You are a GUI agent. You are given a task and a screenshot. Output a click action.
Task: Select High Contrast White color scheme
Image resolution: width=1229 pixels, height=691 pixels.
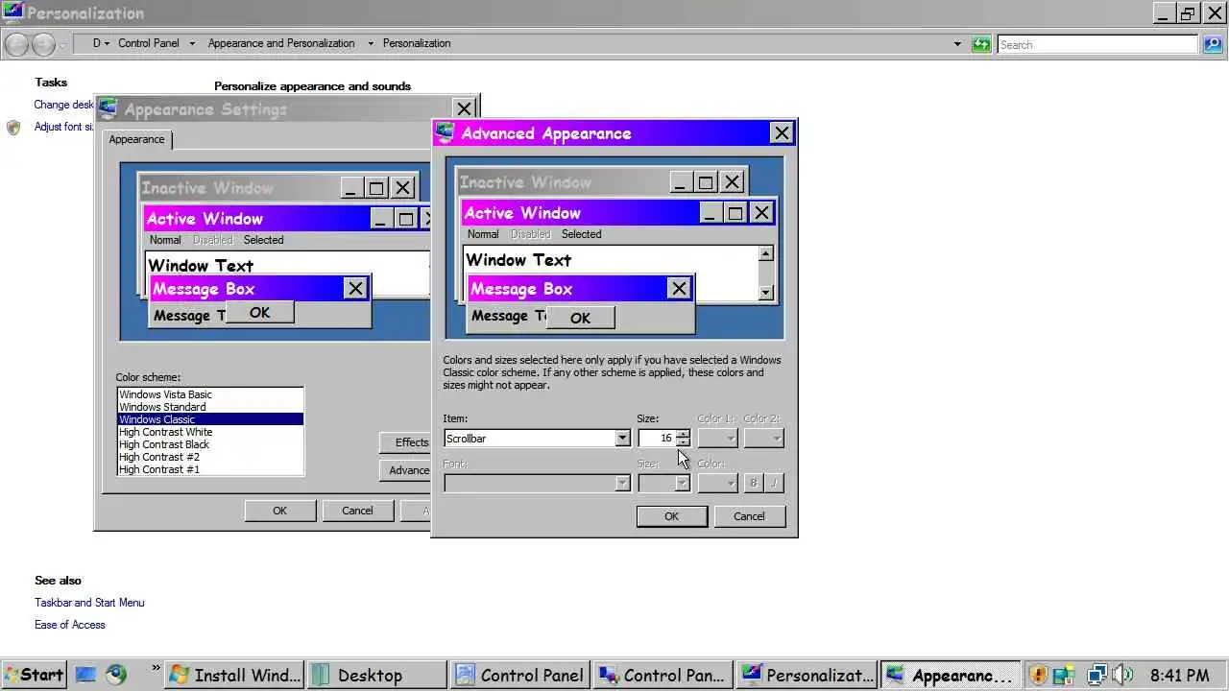pyautogui.click(x=210, y=432)
